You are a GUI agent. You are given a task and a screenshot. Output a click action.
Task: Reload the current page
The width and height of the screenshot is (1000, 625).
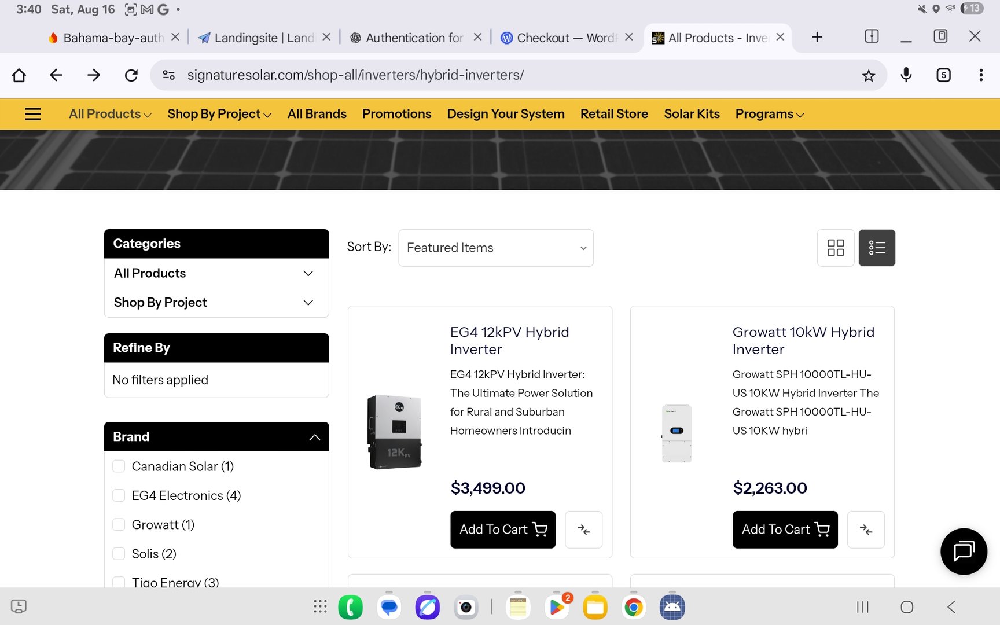click(131, 75)
